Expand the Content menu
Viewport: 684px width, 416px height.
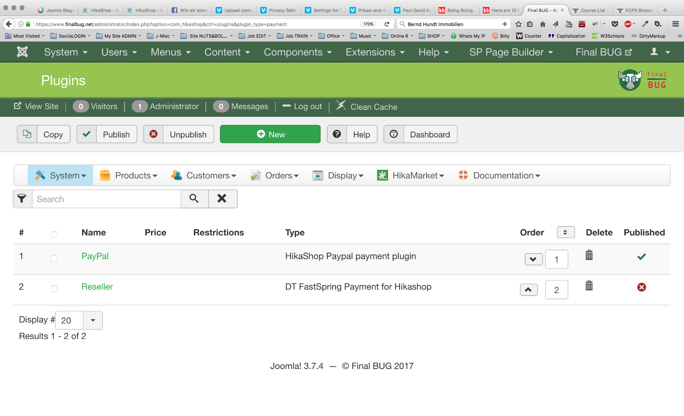227,52
